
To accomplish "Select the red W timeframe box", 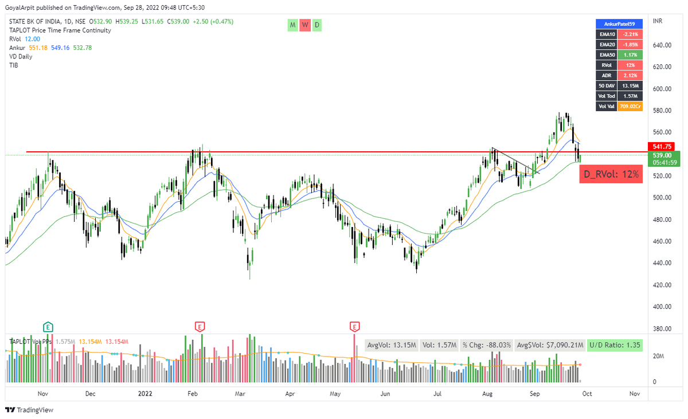I will coord(305,25).
